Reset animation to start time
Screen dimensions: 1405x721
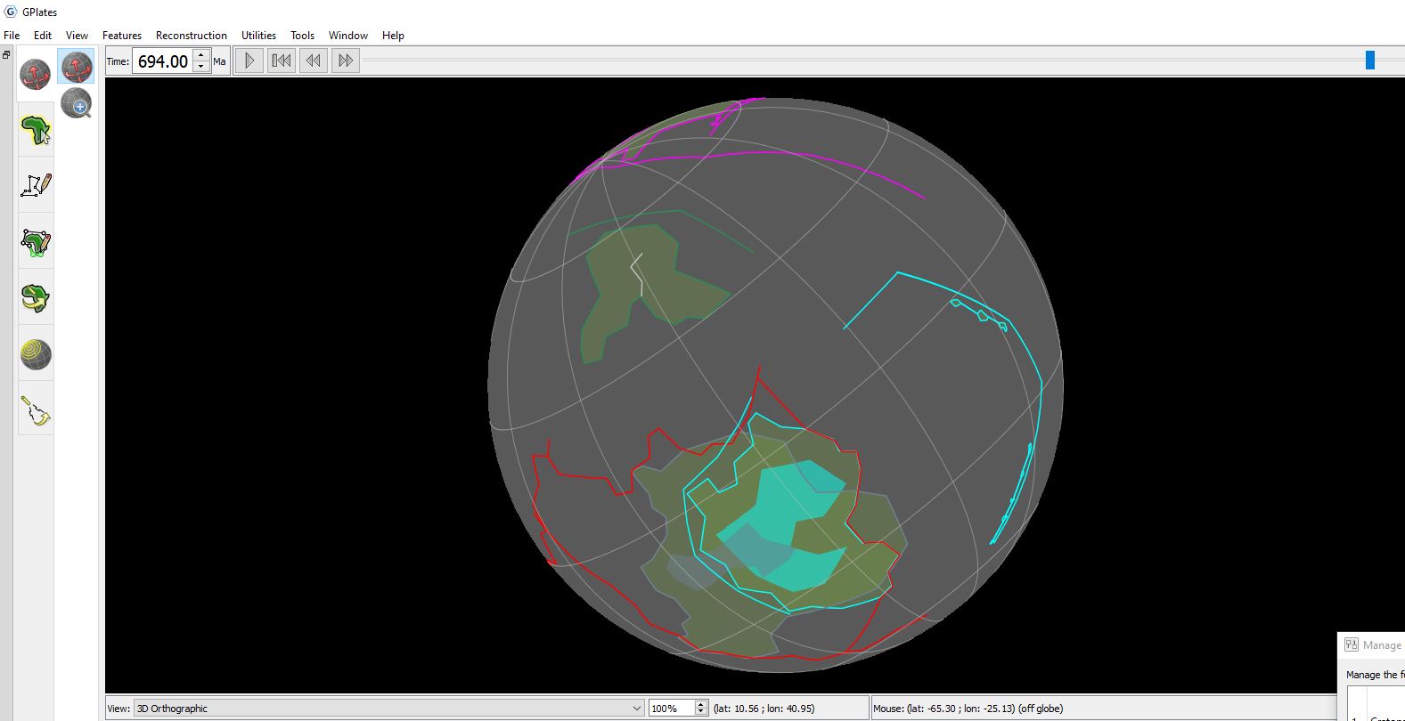282,61
